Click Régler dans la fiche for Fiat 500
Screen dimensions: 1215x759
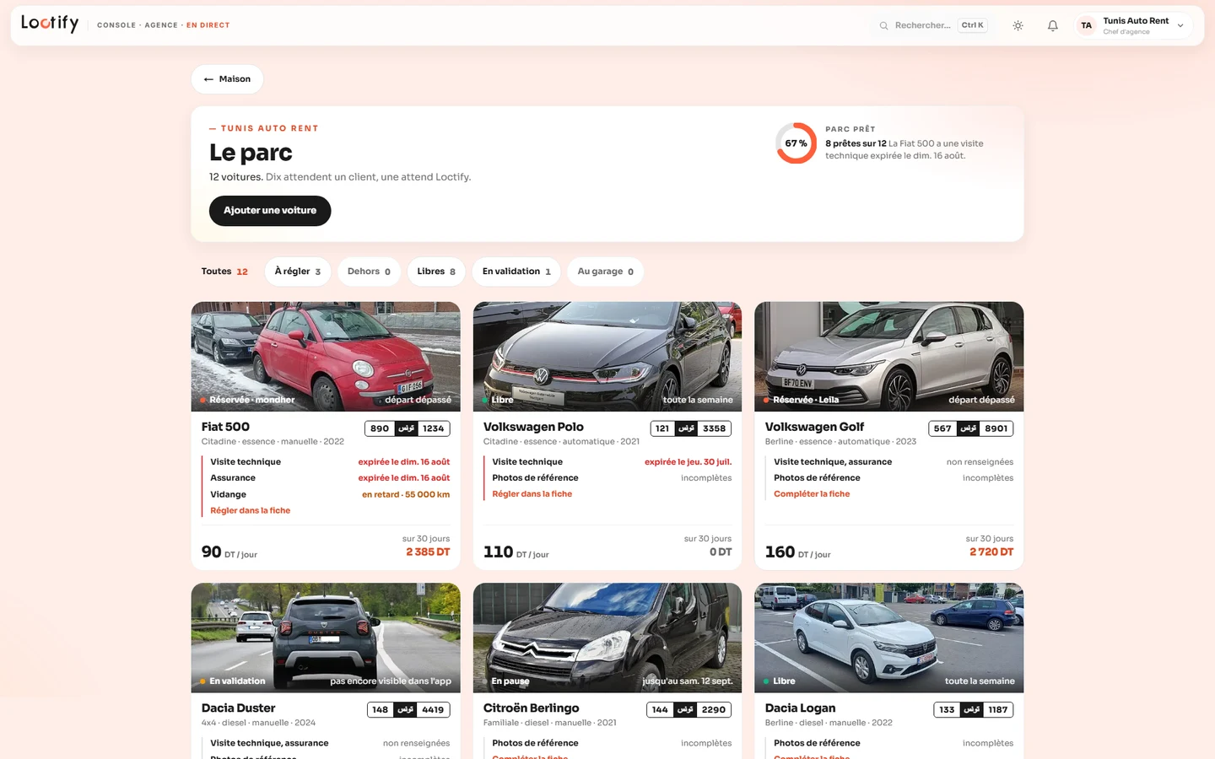pos(251,510)
